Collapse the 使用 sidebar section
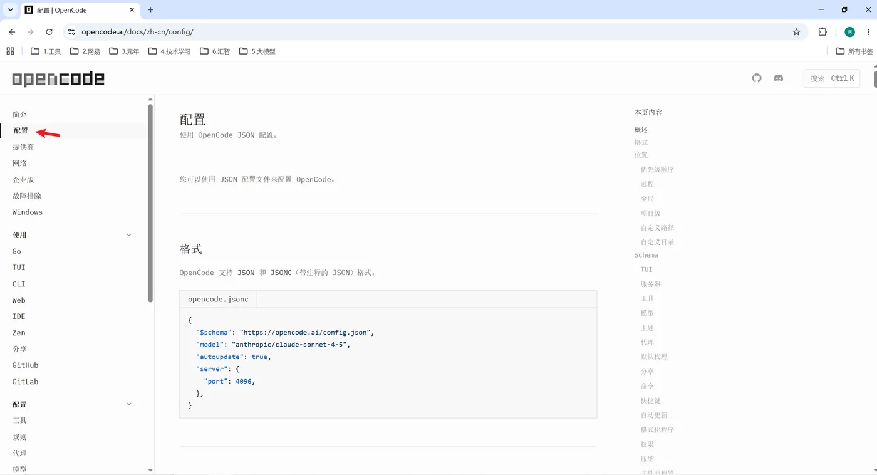 [129, 235]
